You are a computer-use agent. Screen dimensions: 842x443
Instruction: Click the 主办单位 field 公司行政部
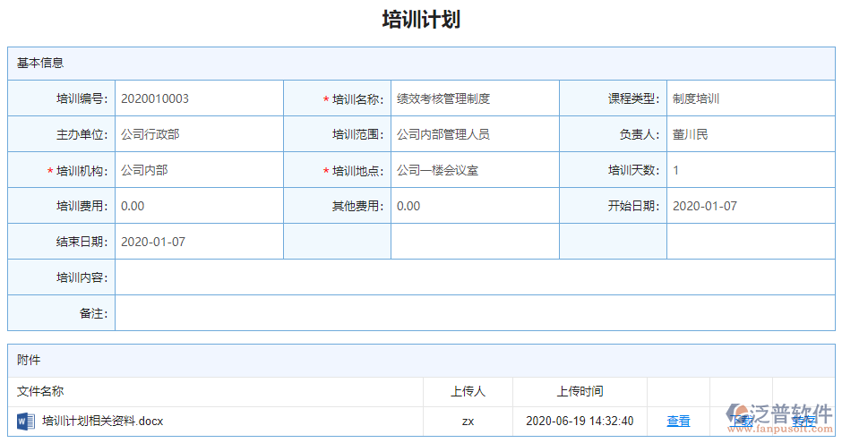[x=199, y=134]
